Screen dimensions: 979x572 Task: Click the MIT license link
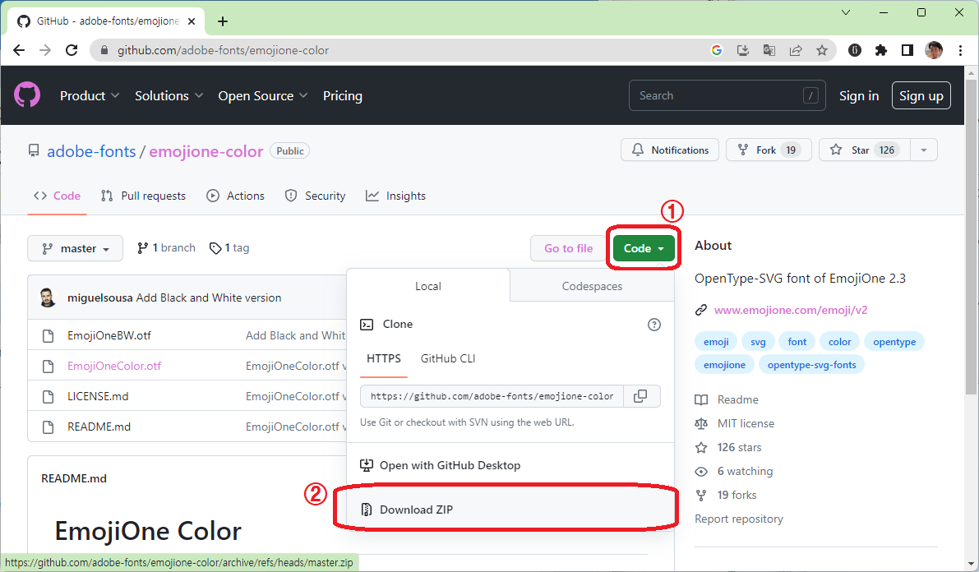point(746,423)
